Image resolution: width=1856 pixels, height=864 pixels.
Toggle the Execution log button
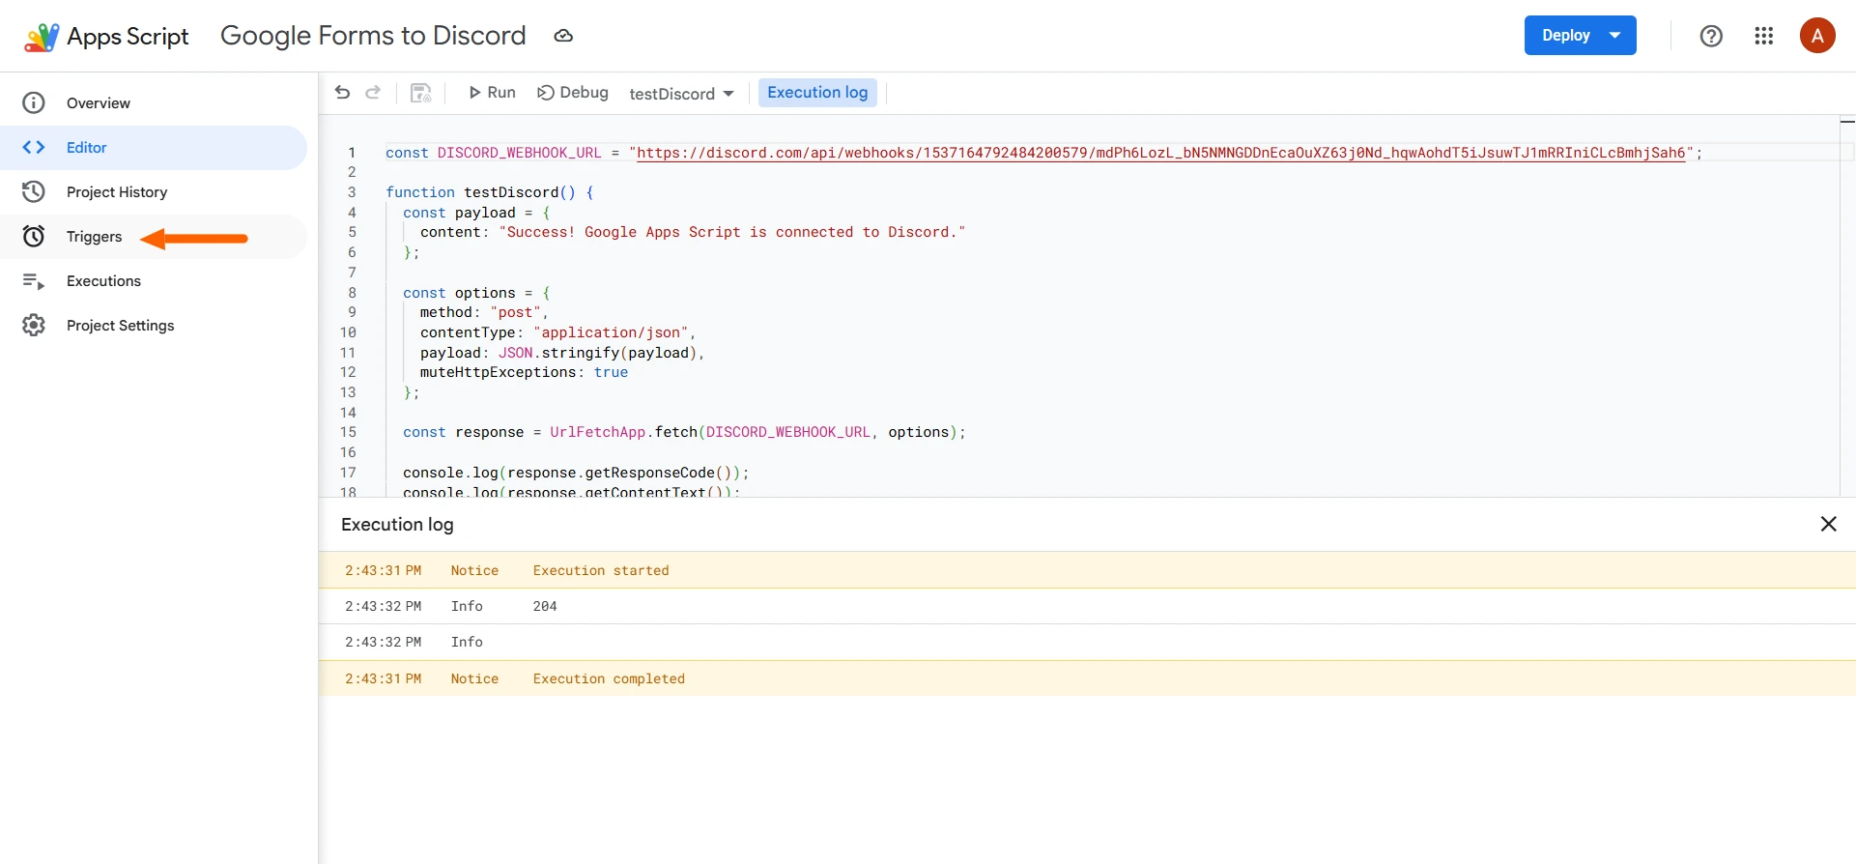[817, 93]
